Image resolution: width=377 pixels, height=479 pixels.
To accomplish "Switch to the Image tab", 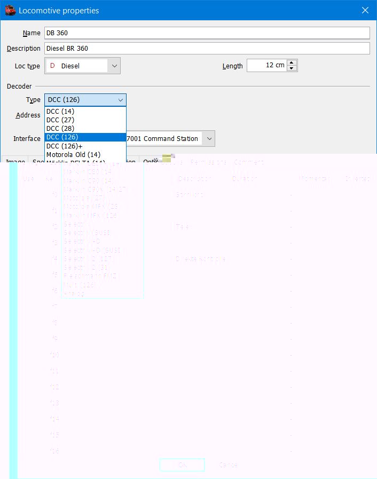I will click(15, 161).
